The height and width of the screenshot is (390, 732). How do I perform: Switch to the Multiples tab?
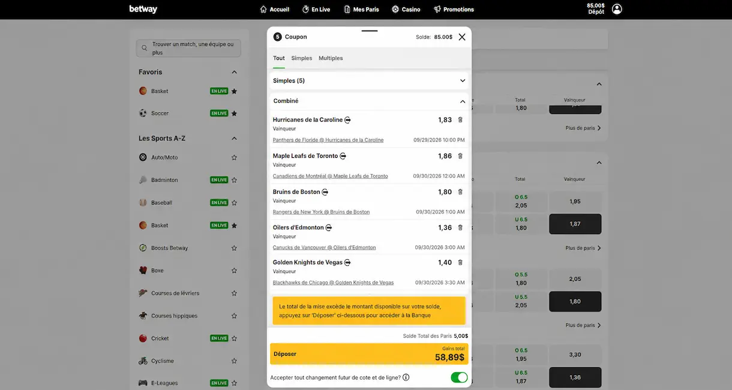click(x=331, y=58)
